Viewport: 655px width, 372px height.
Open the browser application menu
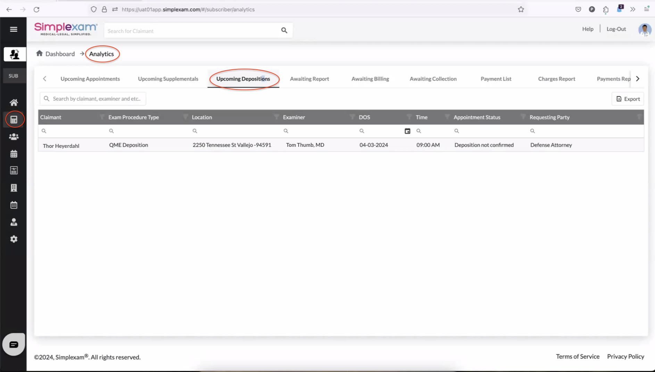coord(646,9)
